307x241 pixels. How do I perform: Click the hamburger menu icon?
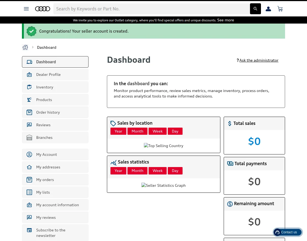(26, 9)
